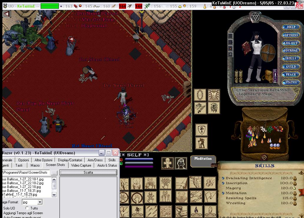The width and height of the screenshot is (304, 218).
Task: Open the Tasti tab
Action: (19, 165)
